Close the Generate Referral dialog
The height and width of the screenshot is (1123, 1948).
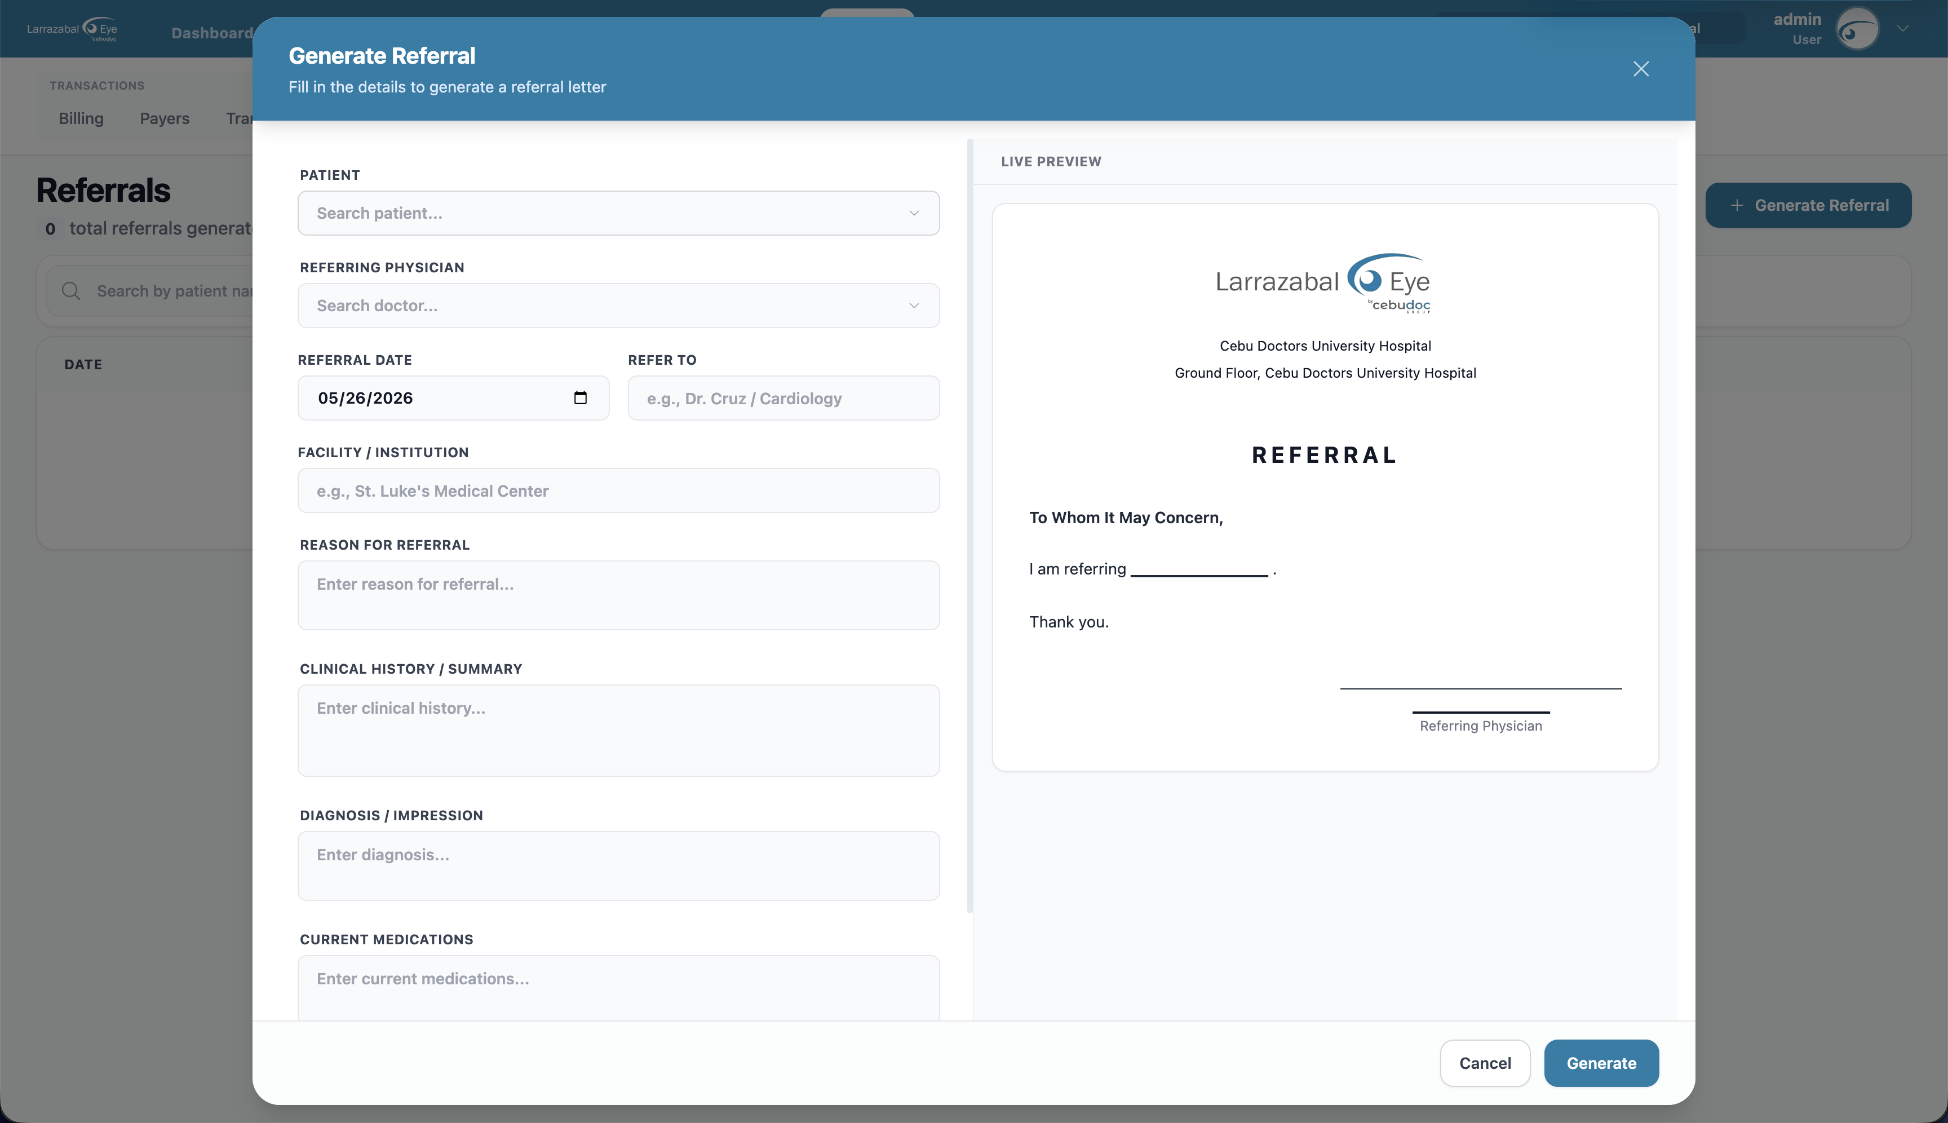pyautogui.click(x=1640, y=69)
